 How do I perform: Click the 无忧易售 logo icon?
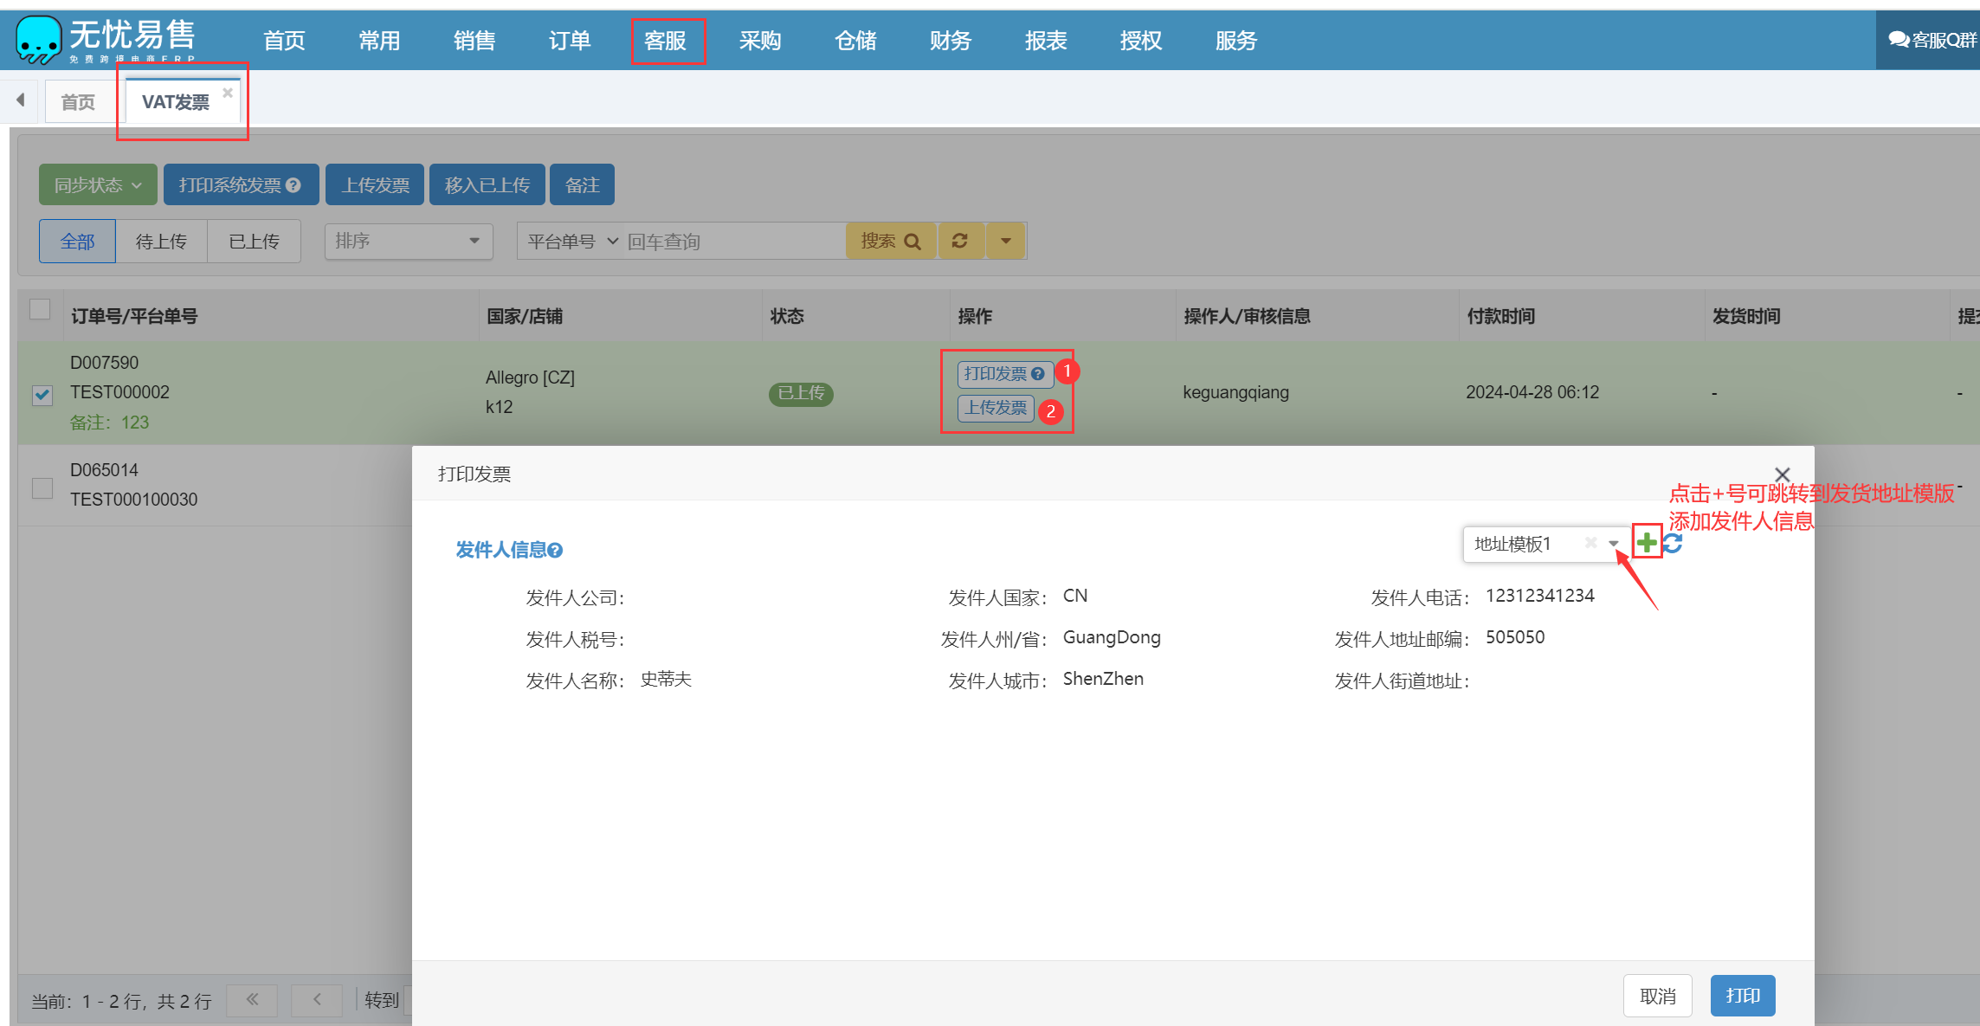pos(38,40)
